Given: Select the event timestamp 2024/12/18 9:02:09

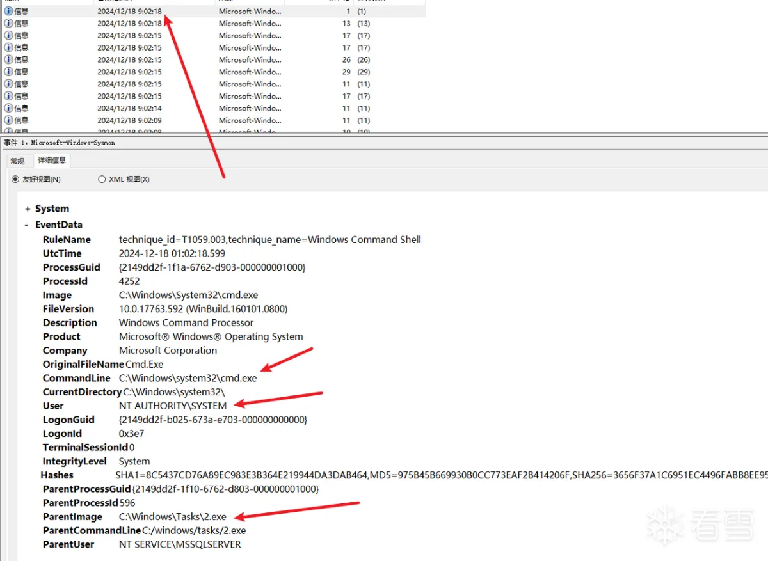Looking at the screenshot, I should click(x=129, y=120).
